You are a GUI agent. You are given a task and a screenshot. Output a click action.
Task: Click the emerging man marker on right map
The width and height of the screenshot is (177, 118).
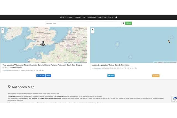(169, 41)
